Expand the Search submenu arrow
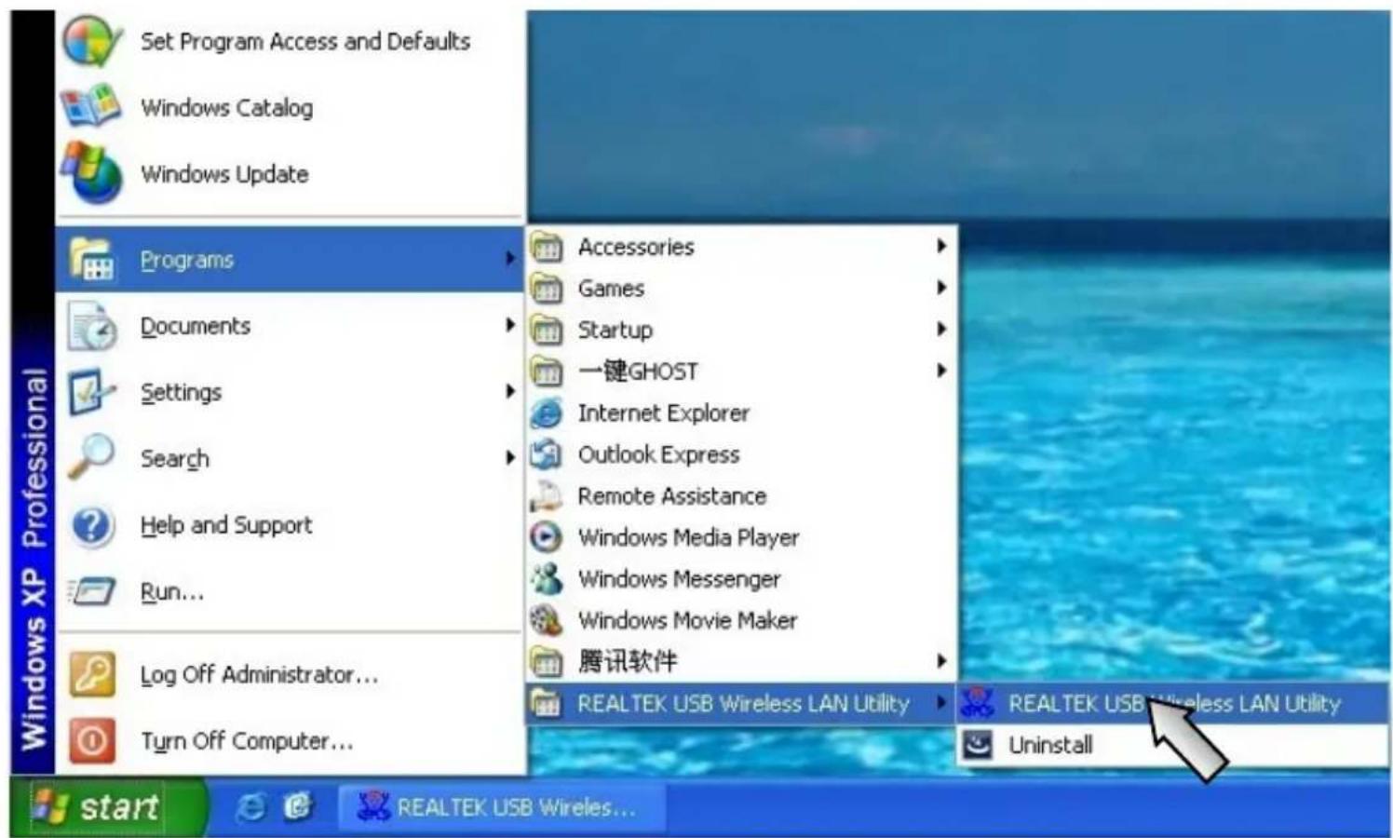This screenshot has width=1393, height=838. point(509,457)
